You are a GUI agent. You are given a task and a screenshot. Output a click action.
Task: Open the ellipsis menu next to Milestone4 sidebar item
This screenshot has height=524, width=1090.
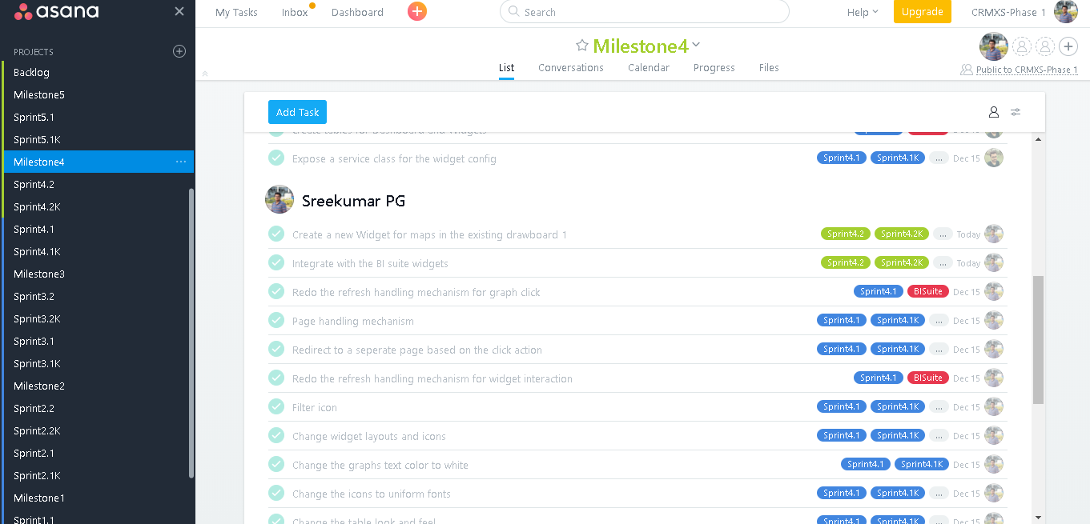coord(182,162)
